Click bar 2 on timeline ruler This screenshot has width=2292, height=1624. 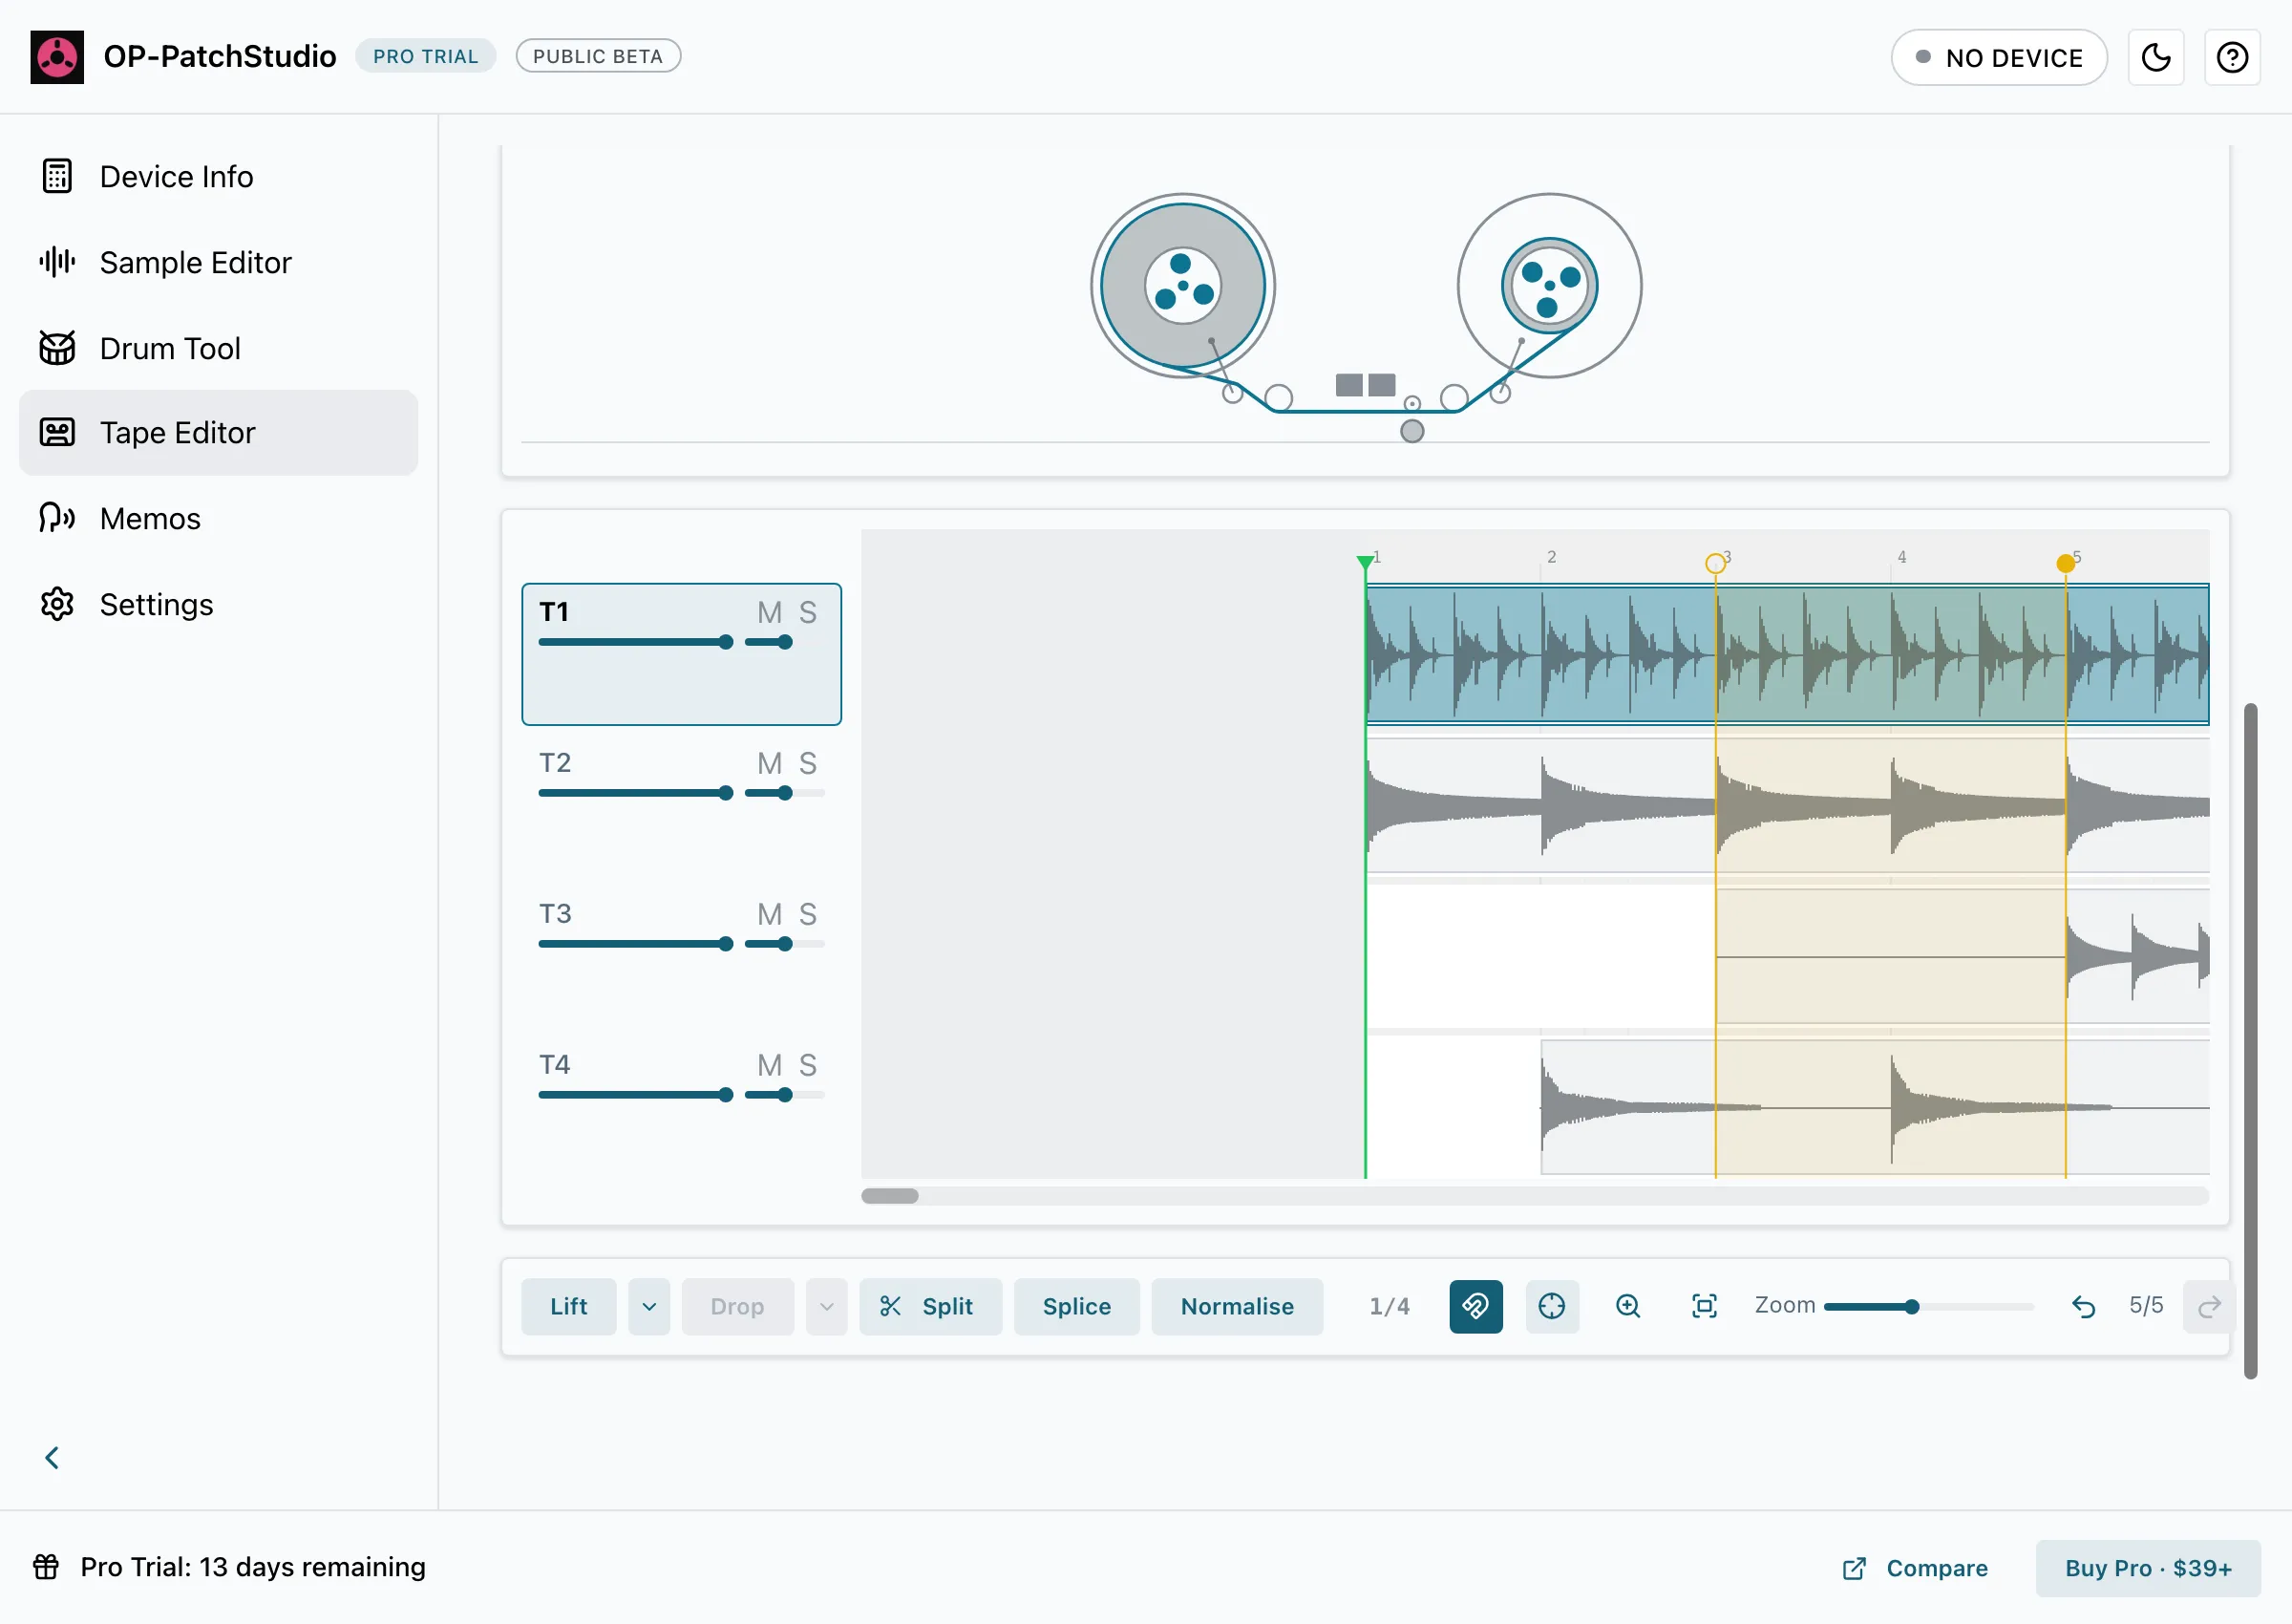1551,557
